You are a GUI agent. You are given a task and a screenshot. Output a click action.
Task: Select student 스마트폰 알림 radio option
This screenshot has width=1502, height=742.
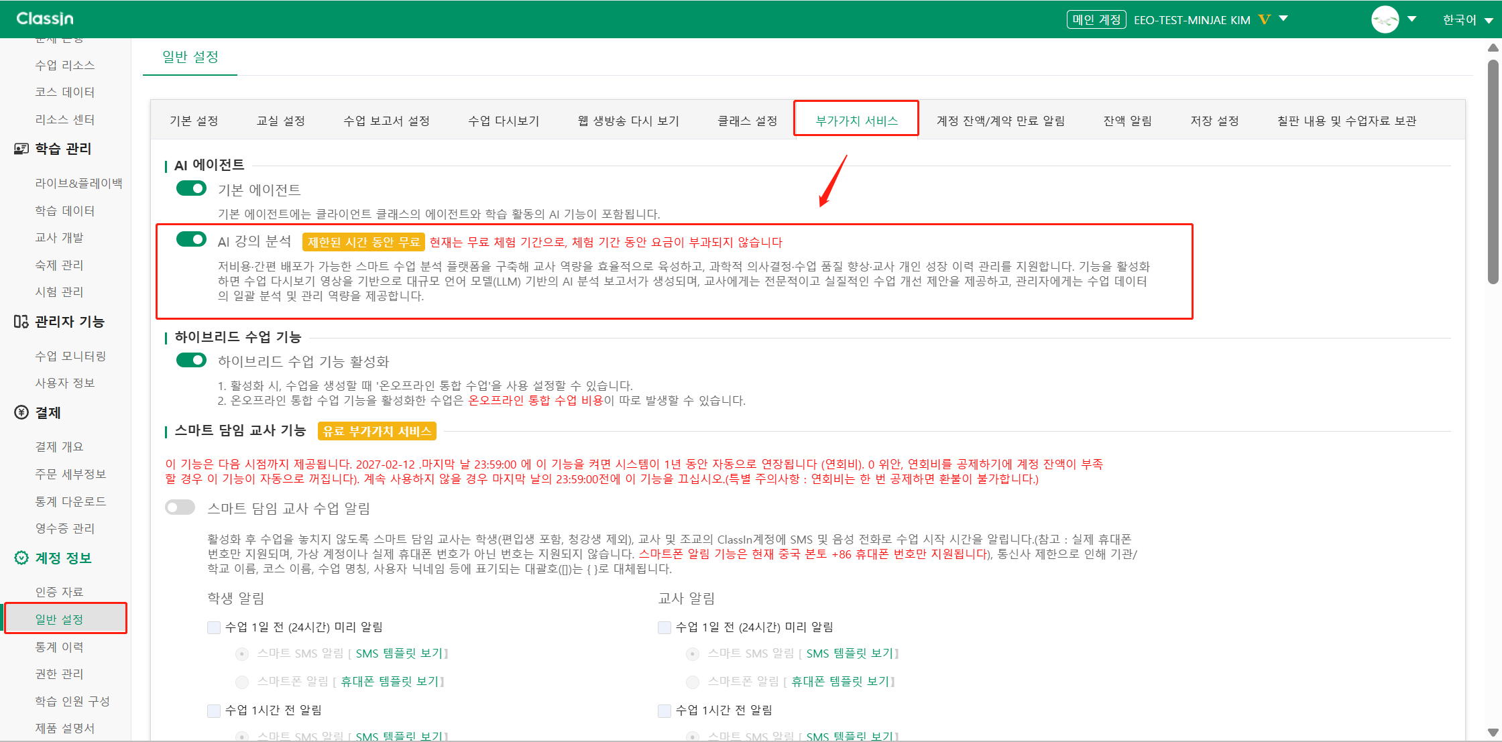tap(242, 682)
